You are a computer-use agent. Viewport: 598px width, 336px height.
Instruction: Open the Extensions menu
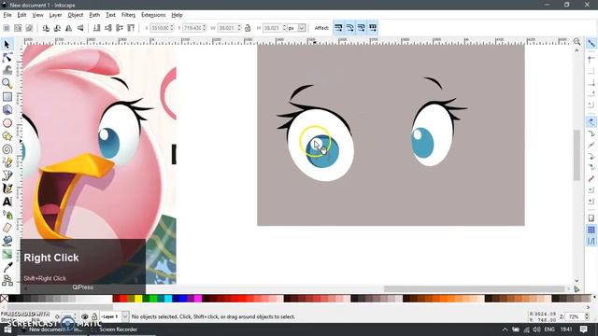[153, 15]
